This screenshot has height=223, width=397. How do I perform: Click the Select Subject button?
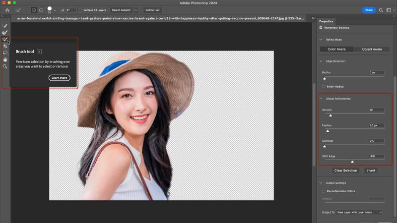[121, 10]
